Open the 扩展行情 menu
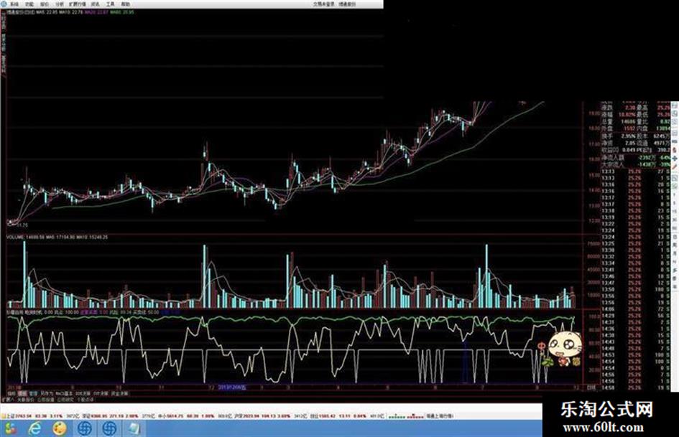The width and height of the screenshot is (679, 437). coord(78,4)
